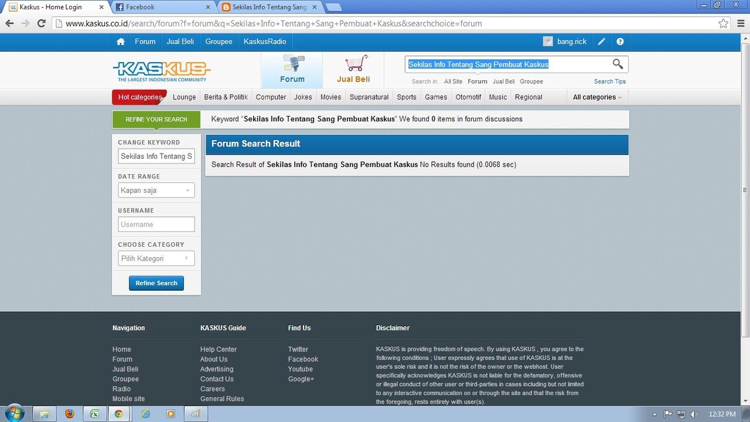Select Supranatural category
This screenshot has height=422, width=750.
click(x=369, y=97)
